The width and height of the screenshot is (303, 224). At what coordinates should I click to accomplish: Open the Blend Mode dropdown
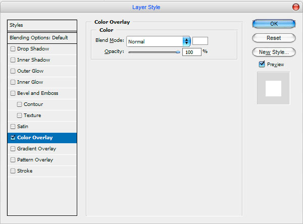click(159, 41)
